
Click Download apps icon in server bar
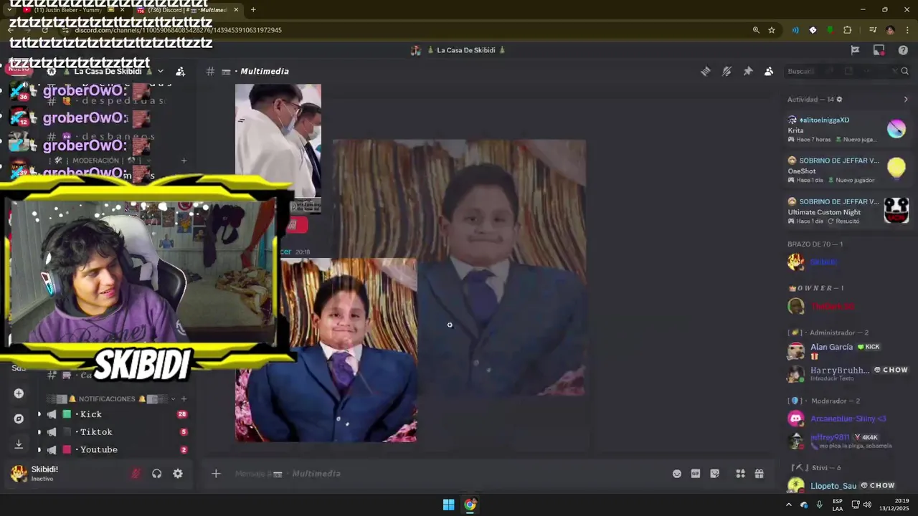(19, 444)
